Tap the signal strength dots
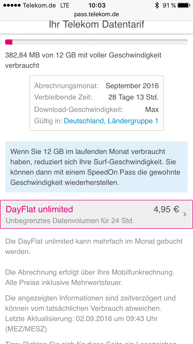This screenshot has width=193, height=344. [x=12, y=5]
